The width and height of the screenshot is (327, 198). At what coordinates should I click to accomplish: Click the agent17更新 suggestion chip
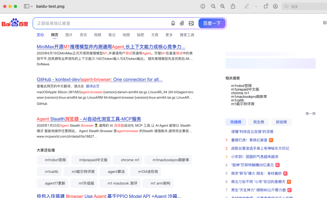tap(53, 183)
